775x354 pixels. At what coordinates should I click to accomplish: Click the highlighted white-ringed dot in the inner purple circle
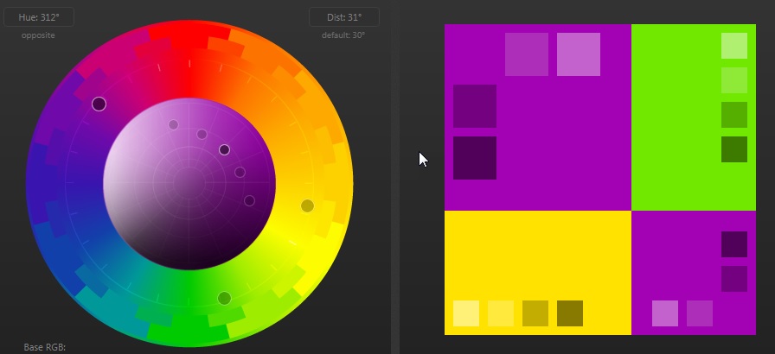(x=224, y=150)
